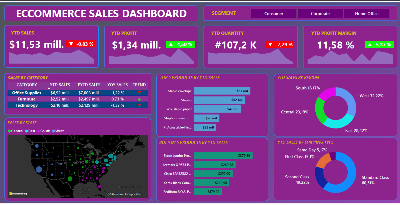Viewport: 400px width, 205px height.
Task: Click the South legend magenta marker
Action: 39,131
